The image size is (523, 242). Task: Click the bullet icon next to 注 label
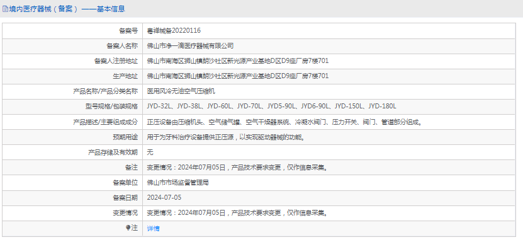[x=128, y=228]
